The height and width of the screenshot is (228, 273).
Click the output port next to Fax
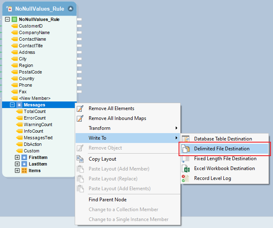pos(79,92)
